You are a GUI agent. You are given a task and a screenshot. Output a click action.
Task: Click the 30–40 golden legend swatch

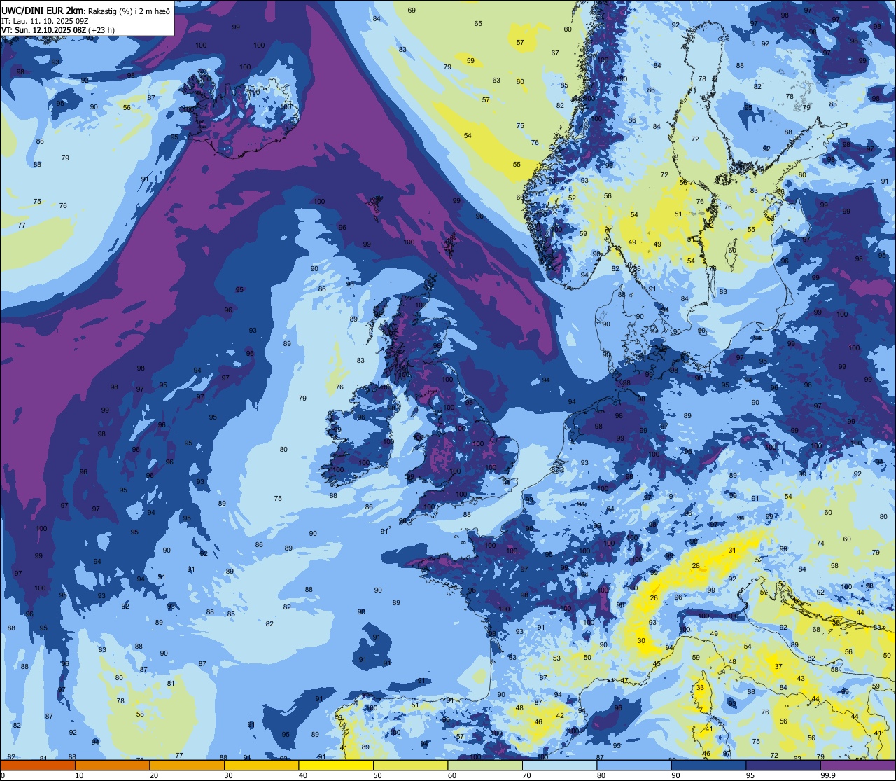(261, 765)
